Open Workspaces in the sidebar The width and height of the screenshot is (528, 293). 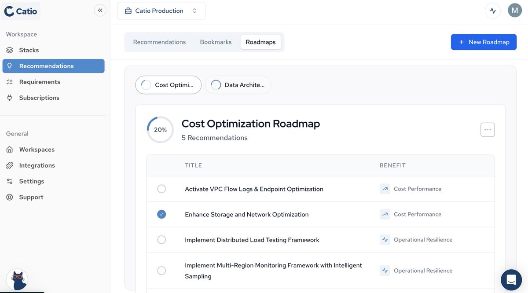(x=53, y=150)
